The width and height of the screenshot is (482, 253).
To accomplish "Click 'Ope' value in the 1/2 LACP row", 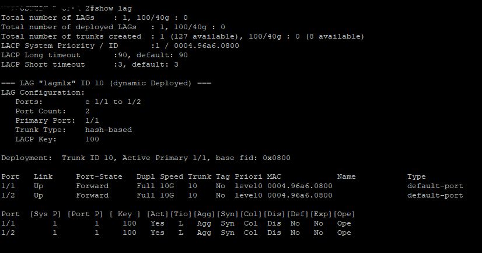I will 344,233.
